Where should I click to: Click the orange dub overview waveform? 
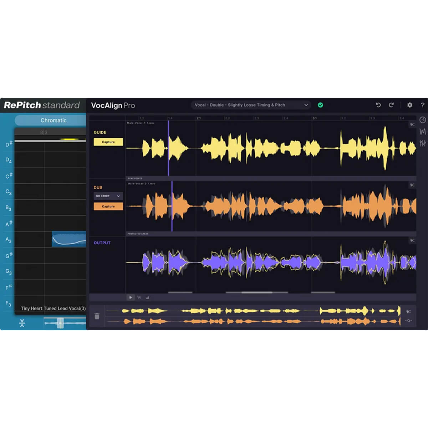[253, 322]
